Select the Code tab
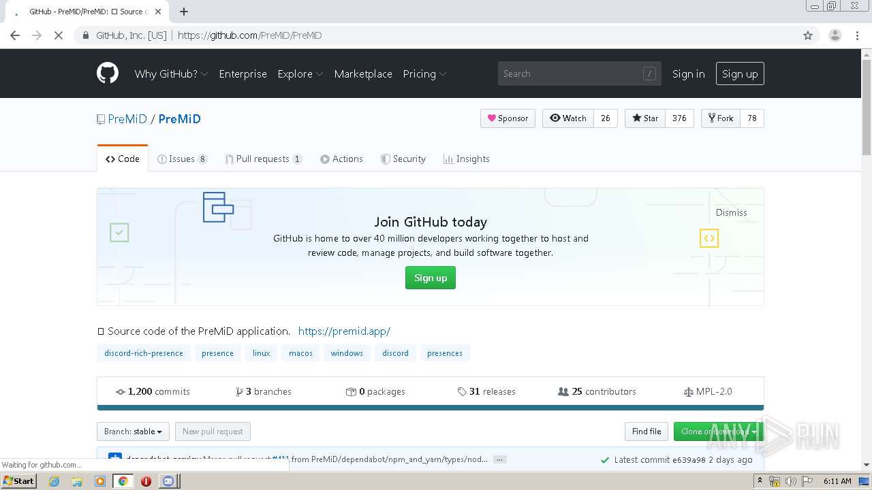This screenshot has width=872, height=490. pos(123,159)
